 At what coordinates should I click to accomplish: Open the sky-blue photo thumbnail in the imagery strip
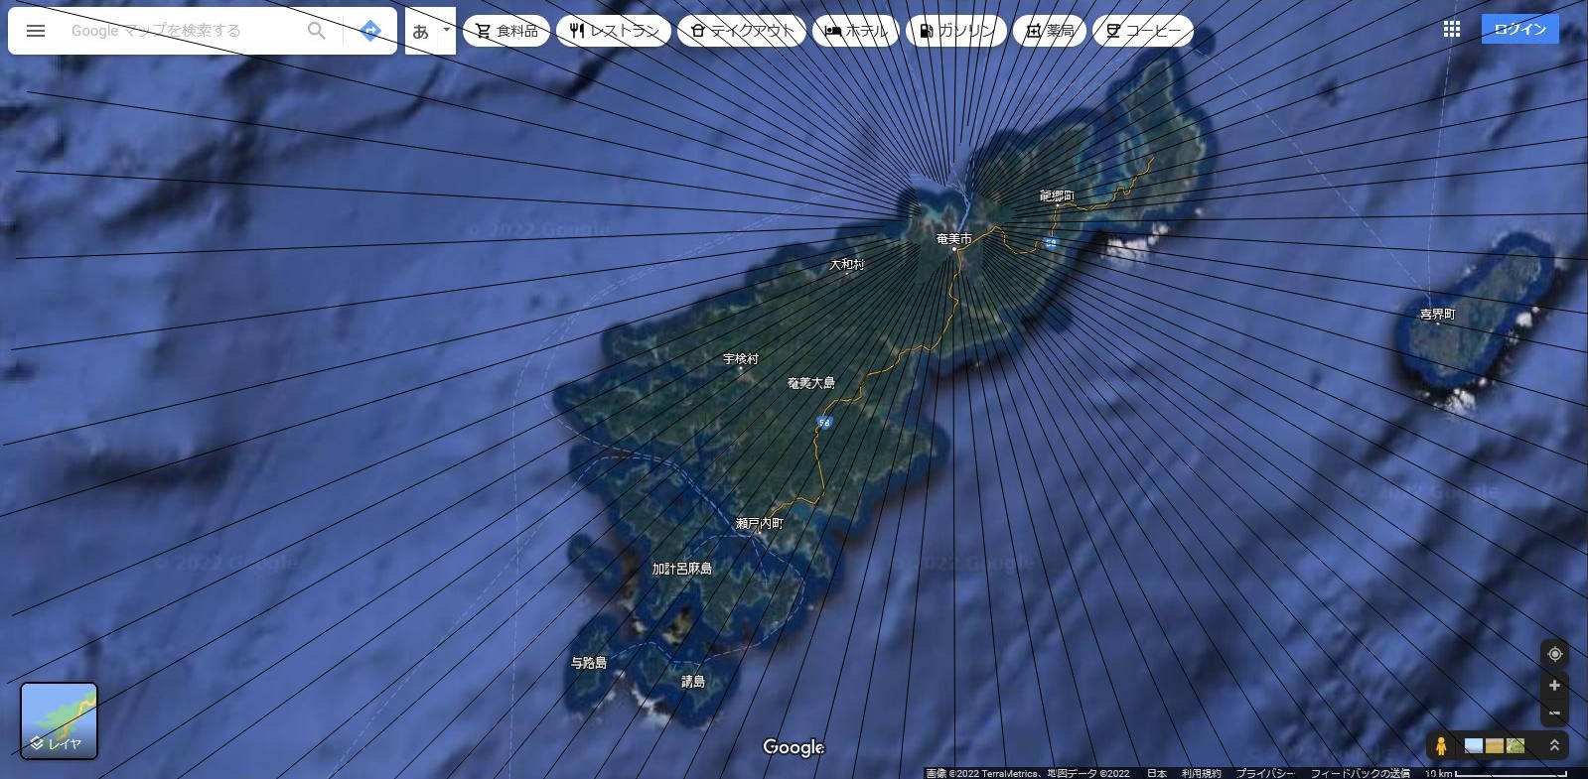coord(1474,745)
